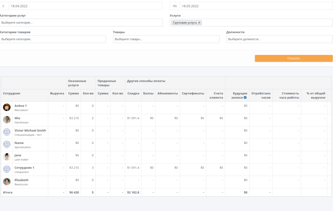This screenshot has width=333, height=211.
Task: Open Сотрудник 1 employee link
Action: click(24, 167)
